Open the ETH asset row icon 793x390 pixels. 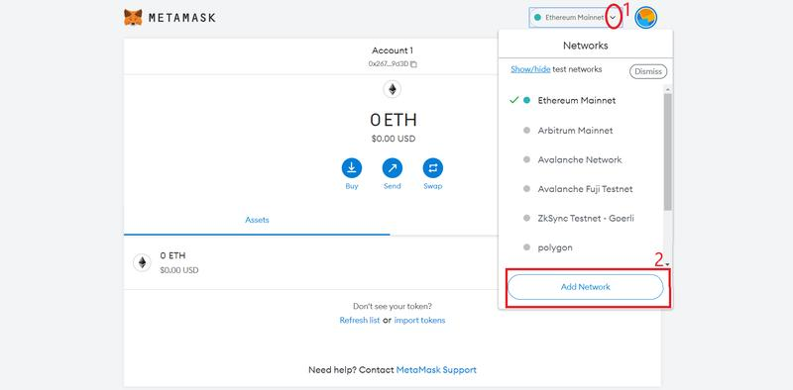click(x=142, y=262)
